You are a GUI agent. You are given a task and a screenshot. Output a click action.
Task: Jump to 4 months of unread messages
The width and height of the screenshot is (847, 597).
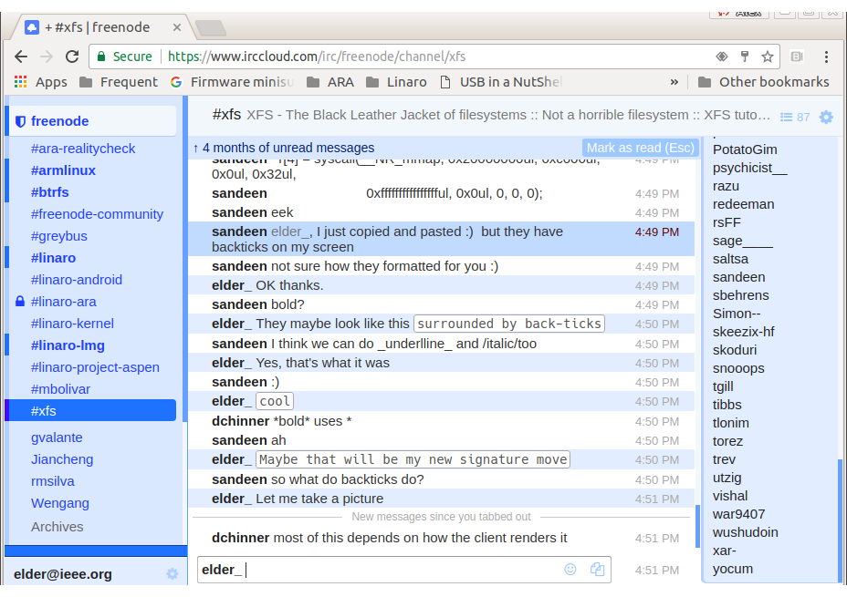tap(284, 148)
